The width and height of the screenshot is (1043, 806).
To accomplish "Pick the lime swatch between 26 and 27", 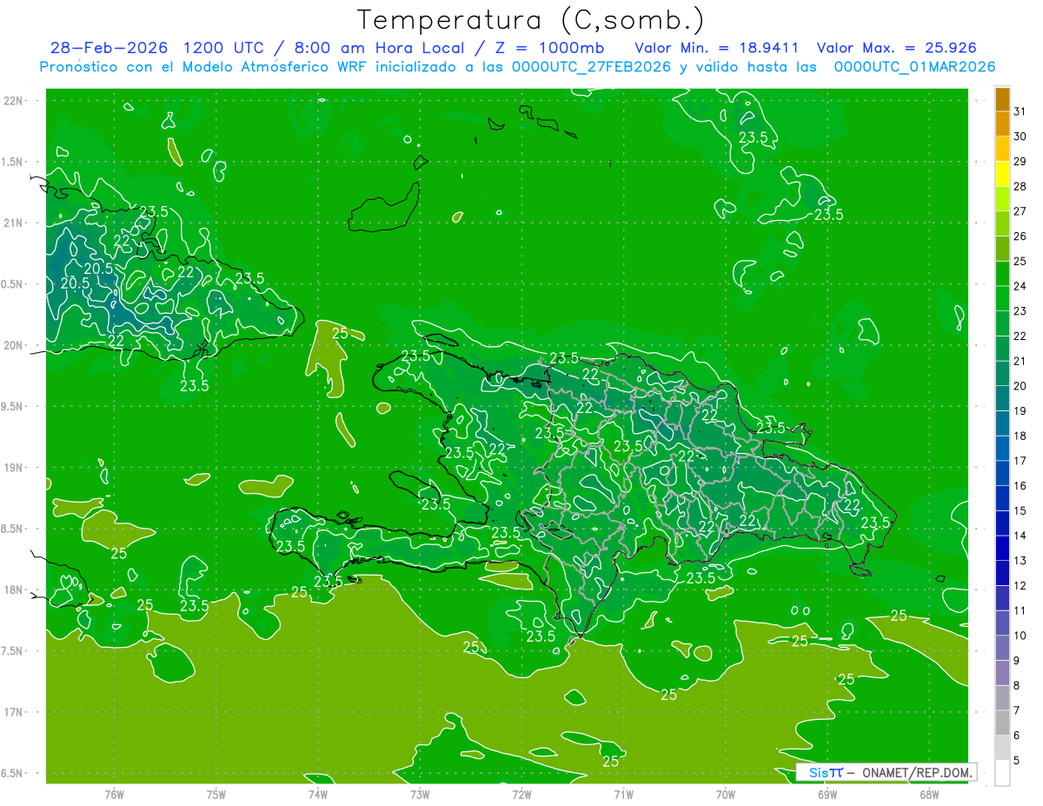I will 1003,223.
